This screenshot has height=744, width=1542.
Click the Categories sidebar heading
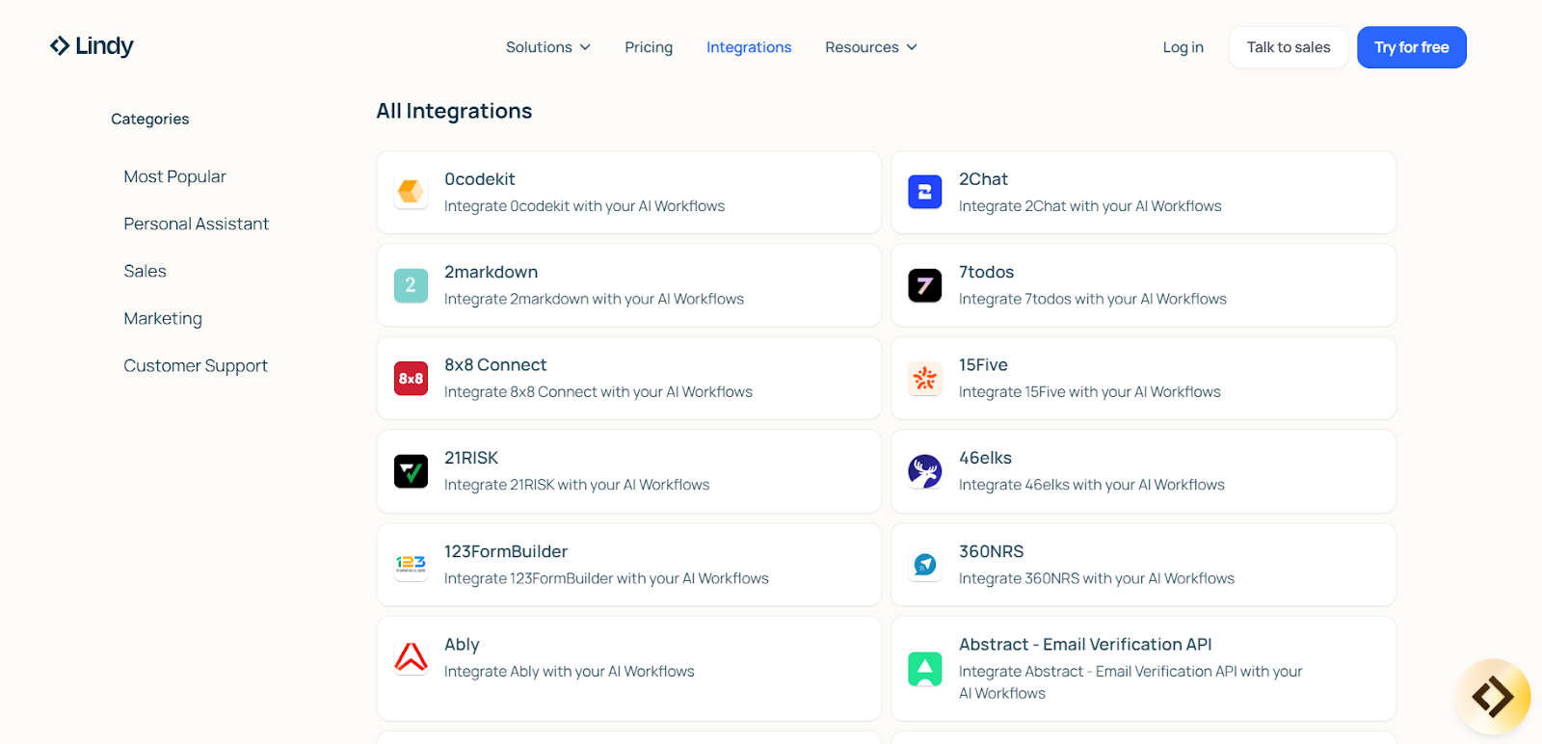click(x=149, y=119)
